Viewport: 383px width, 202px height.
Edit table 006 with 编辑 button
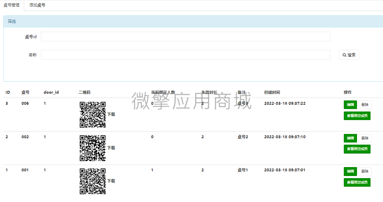tap(350, 104)
